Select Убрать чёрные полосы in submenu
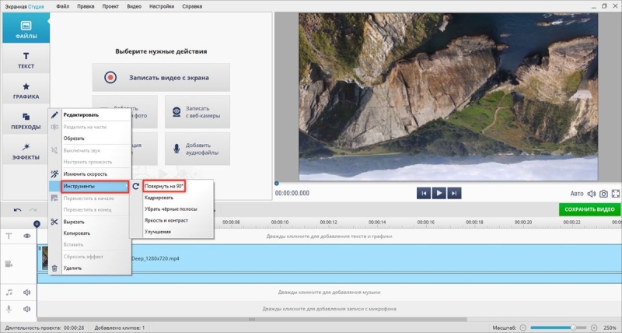 (x=171, y=209)
